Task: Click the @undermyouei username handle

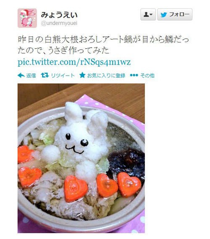Action: (x=59, y=24)
